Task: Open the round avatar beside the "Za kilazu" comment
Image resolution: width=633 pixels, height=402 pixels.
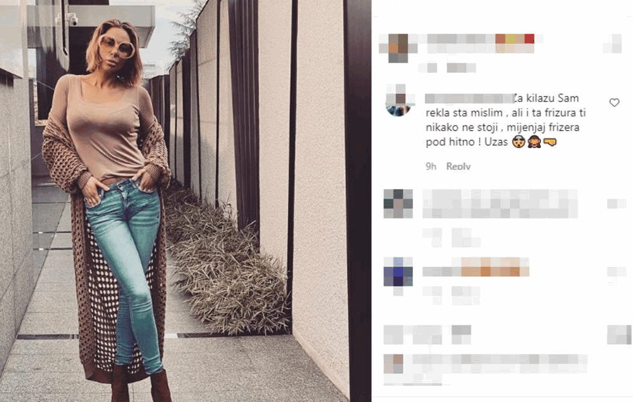Action: coord(399,100)
